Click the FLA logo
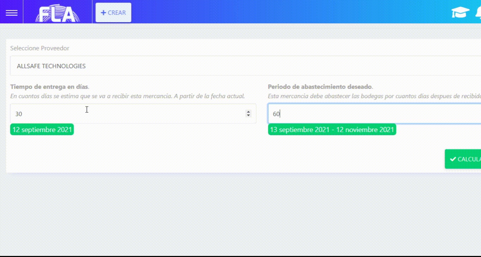 [x=57, y=14]
